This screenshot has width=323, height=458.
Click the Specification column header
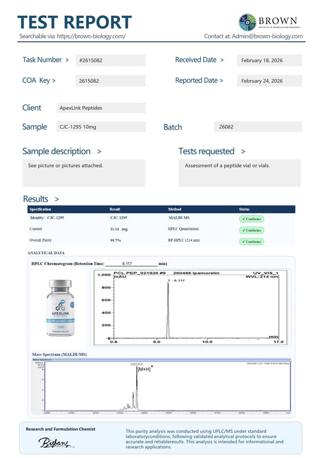click(40, 209)
